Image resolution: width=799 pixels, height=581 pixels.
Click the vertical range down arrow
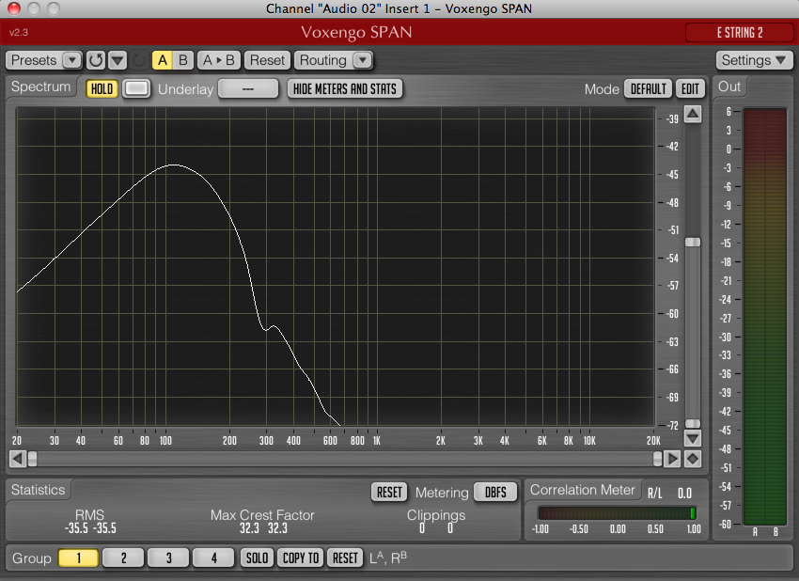pyautogui.click(x=693, y=438)
